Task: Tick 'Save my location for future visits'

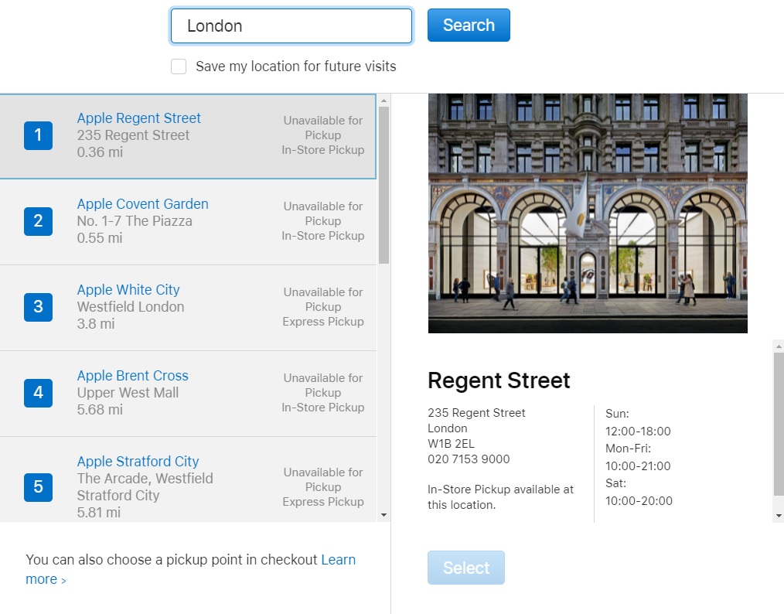Action: coord(179,67)
